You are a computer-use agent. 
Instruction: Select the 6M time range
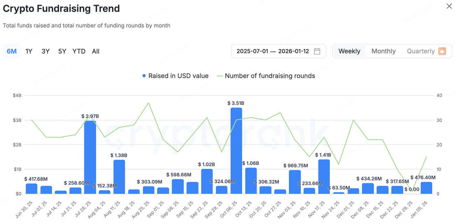[x=12, y=51]
